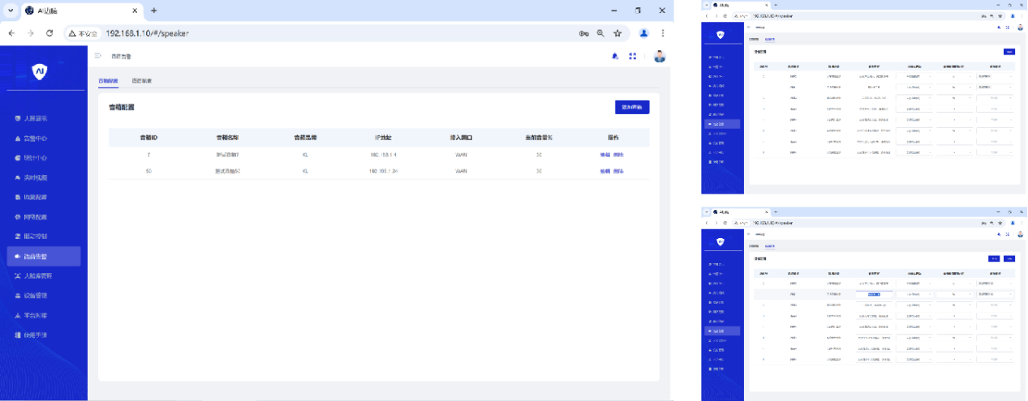Click the zoom magnifier icon in the large address bar
The width and height of the screenshot is (1028, 401).
[600, 33]
